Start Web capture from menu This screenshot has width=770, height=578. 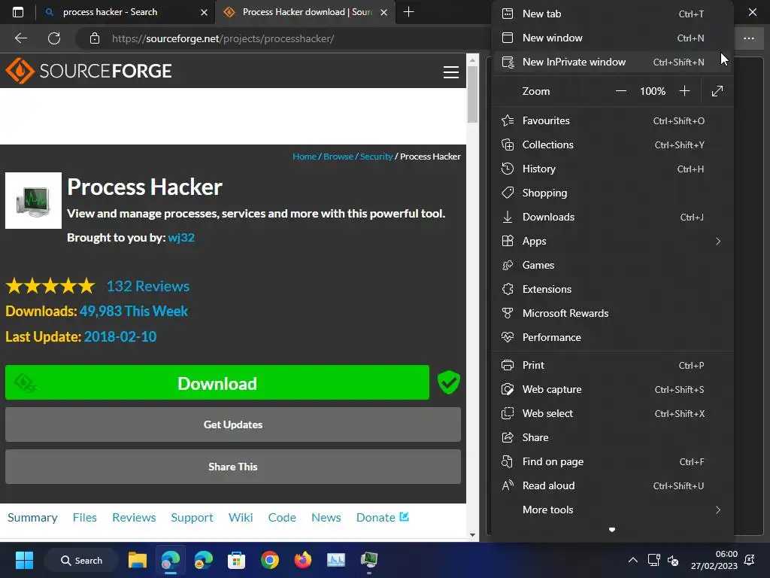tap(612, 389)
